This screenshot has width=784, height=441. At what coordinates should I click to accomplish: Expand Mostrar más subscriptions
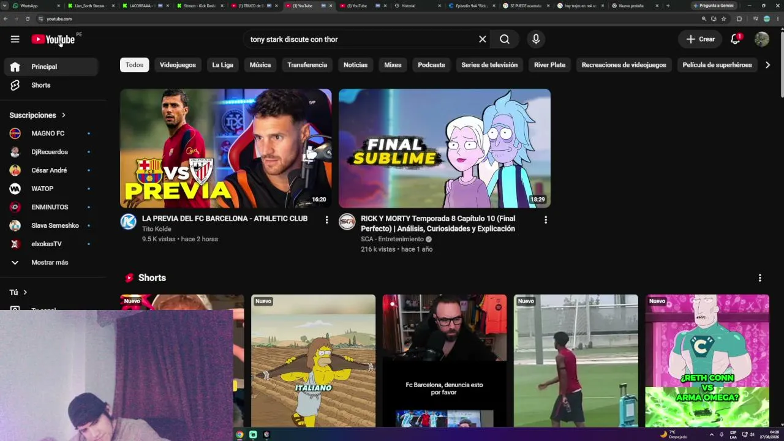51,262
